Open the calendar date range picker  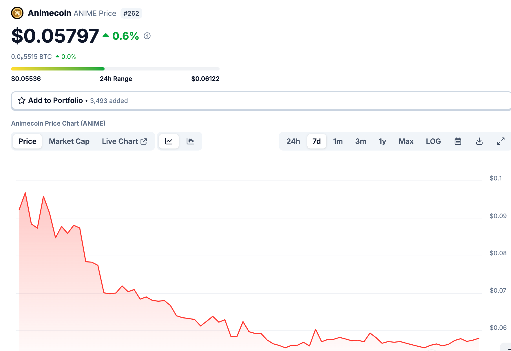pos(458,141)
